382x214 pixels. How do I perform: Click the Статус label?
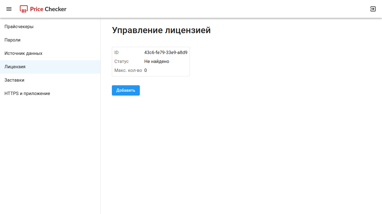(121, 62)
